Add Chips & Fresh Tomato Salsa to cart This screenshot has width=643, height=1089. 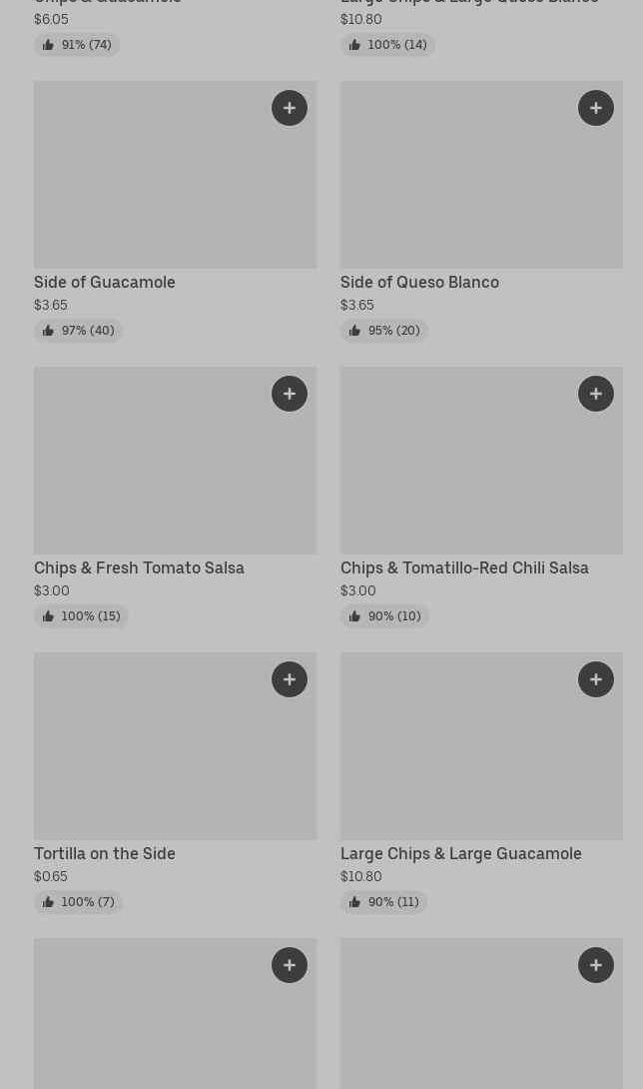(x=290, y=394)
